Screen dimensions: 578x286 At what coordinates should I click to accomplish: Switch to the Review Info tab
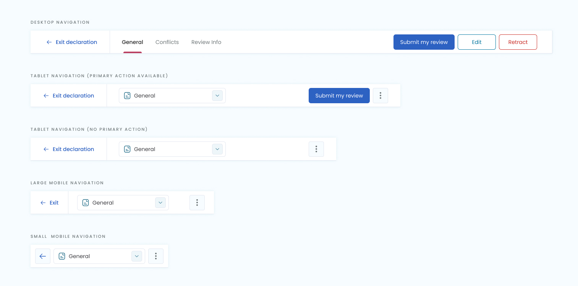point(206,42)
